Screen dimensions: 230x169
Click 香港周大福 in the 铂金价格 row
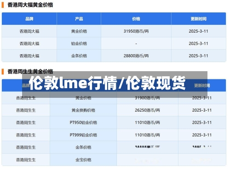29,44
